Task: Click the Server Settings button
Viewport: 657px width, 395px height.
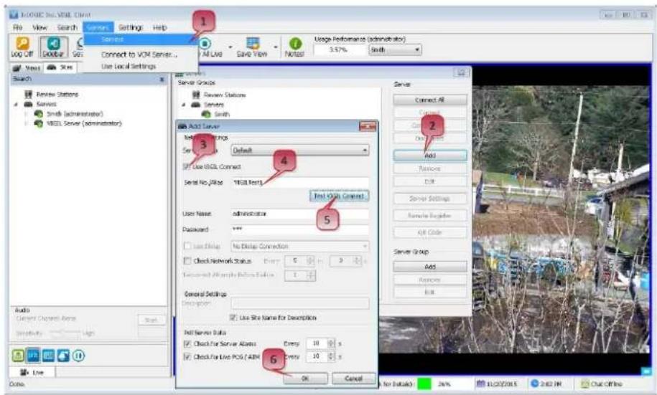Action: click(x=430, y=199)
